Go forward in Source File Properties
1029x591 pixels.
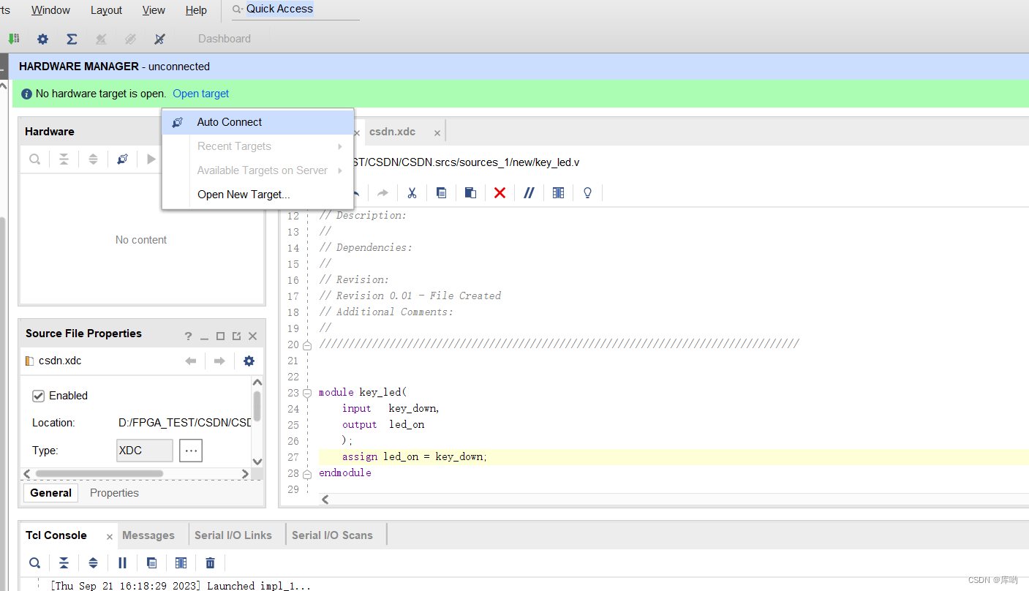[219, 361]
